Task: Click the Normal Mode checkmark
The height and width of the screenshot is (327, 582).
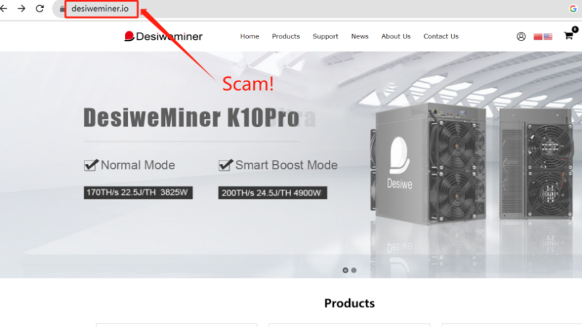Action: 91,165
